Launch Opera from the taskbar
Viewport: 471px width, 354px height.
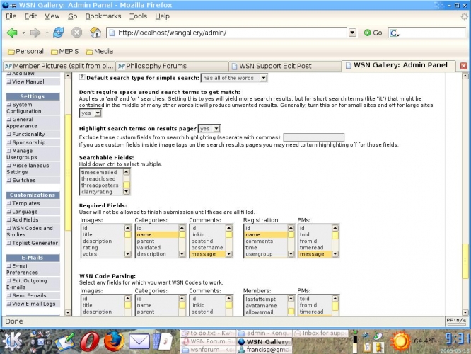click(x=88, y=341)
